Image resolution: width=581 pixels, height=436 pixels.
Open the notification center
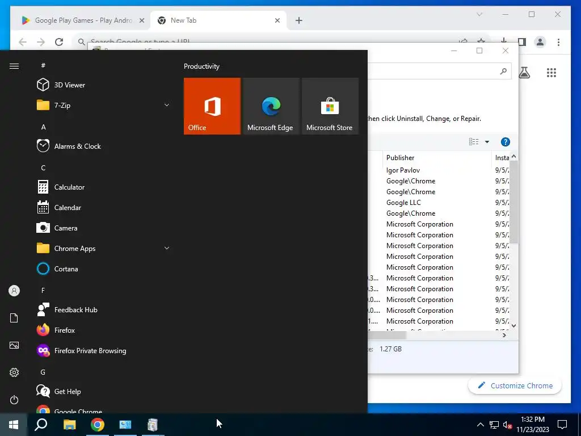click(562, 425)
